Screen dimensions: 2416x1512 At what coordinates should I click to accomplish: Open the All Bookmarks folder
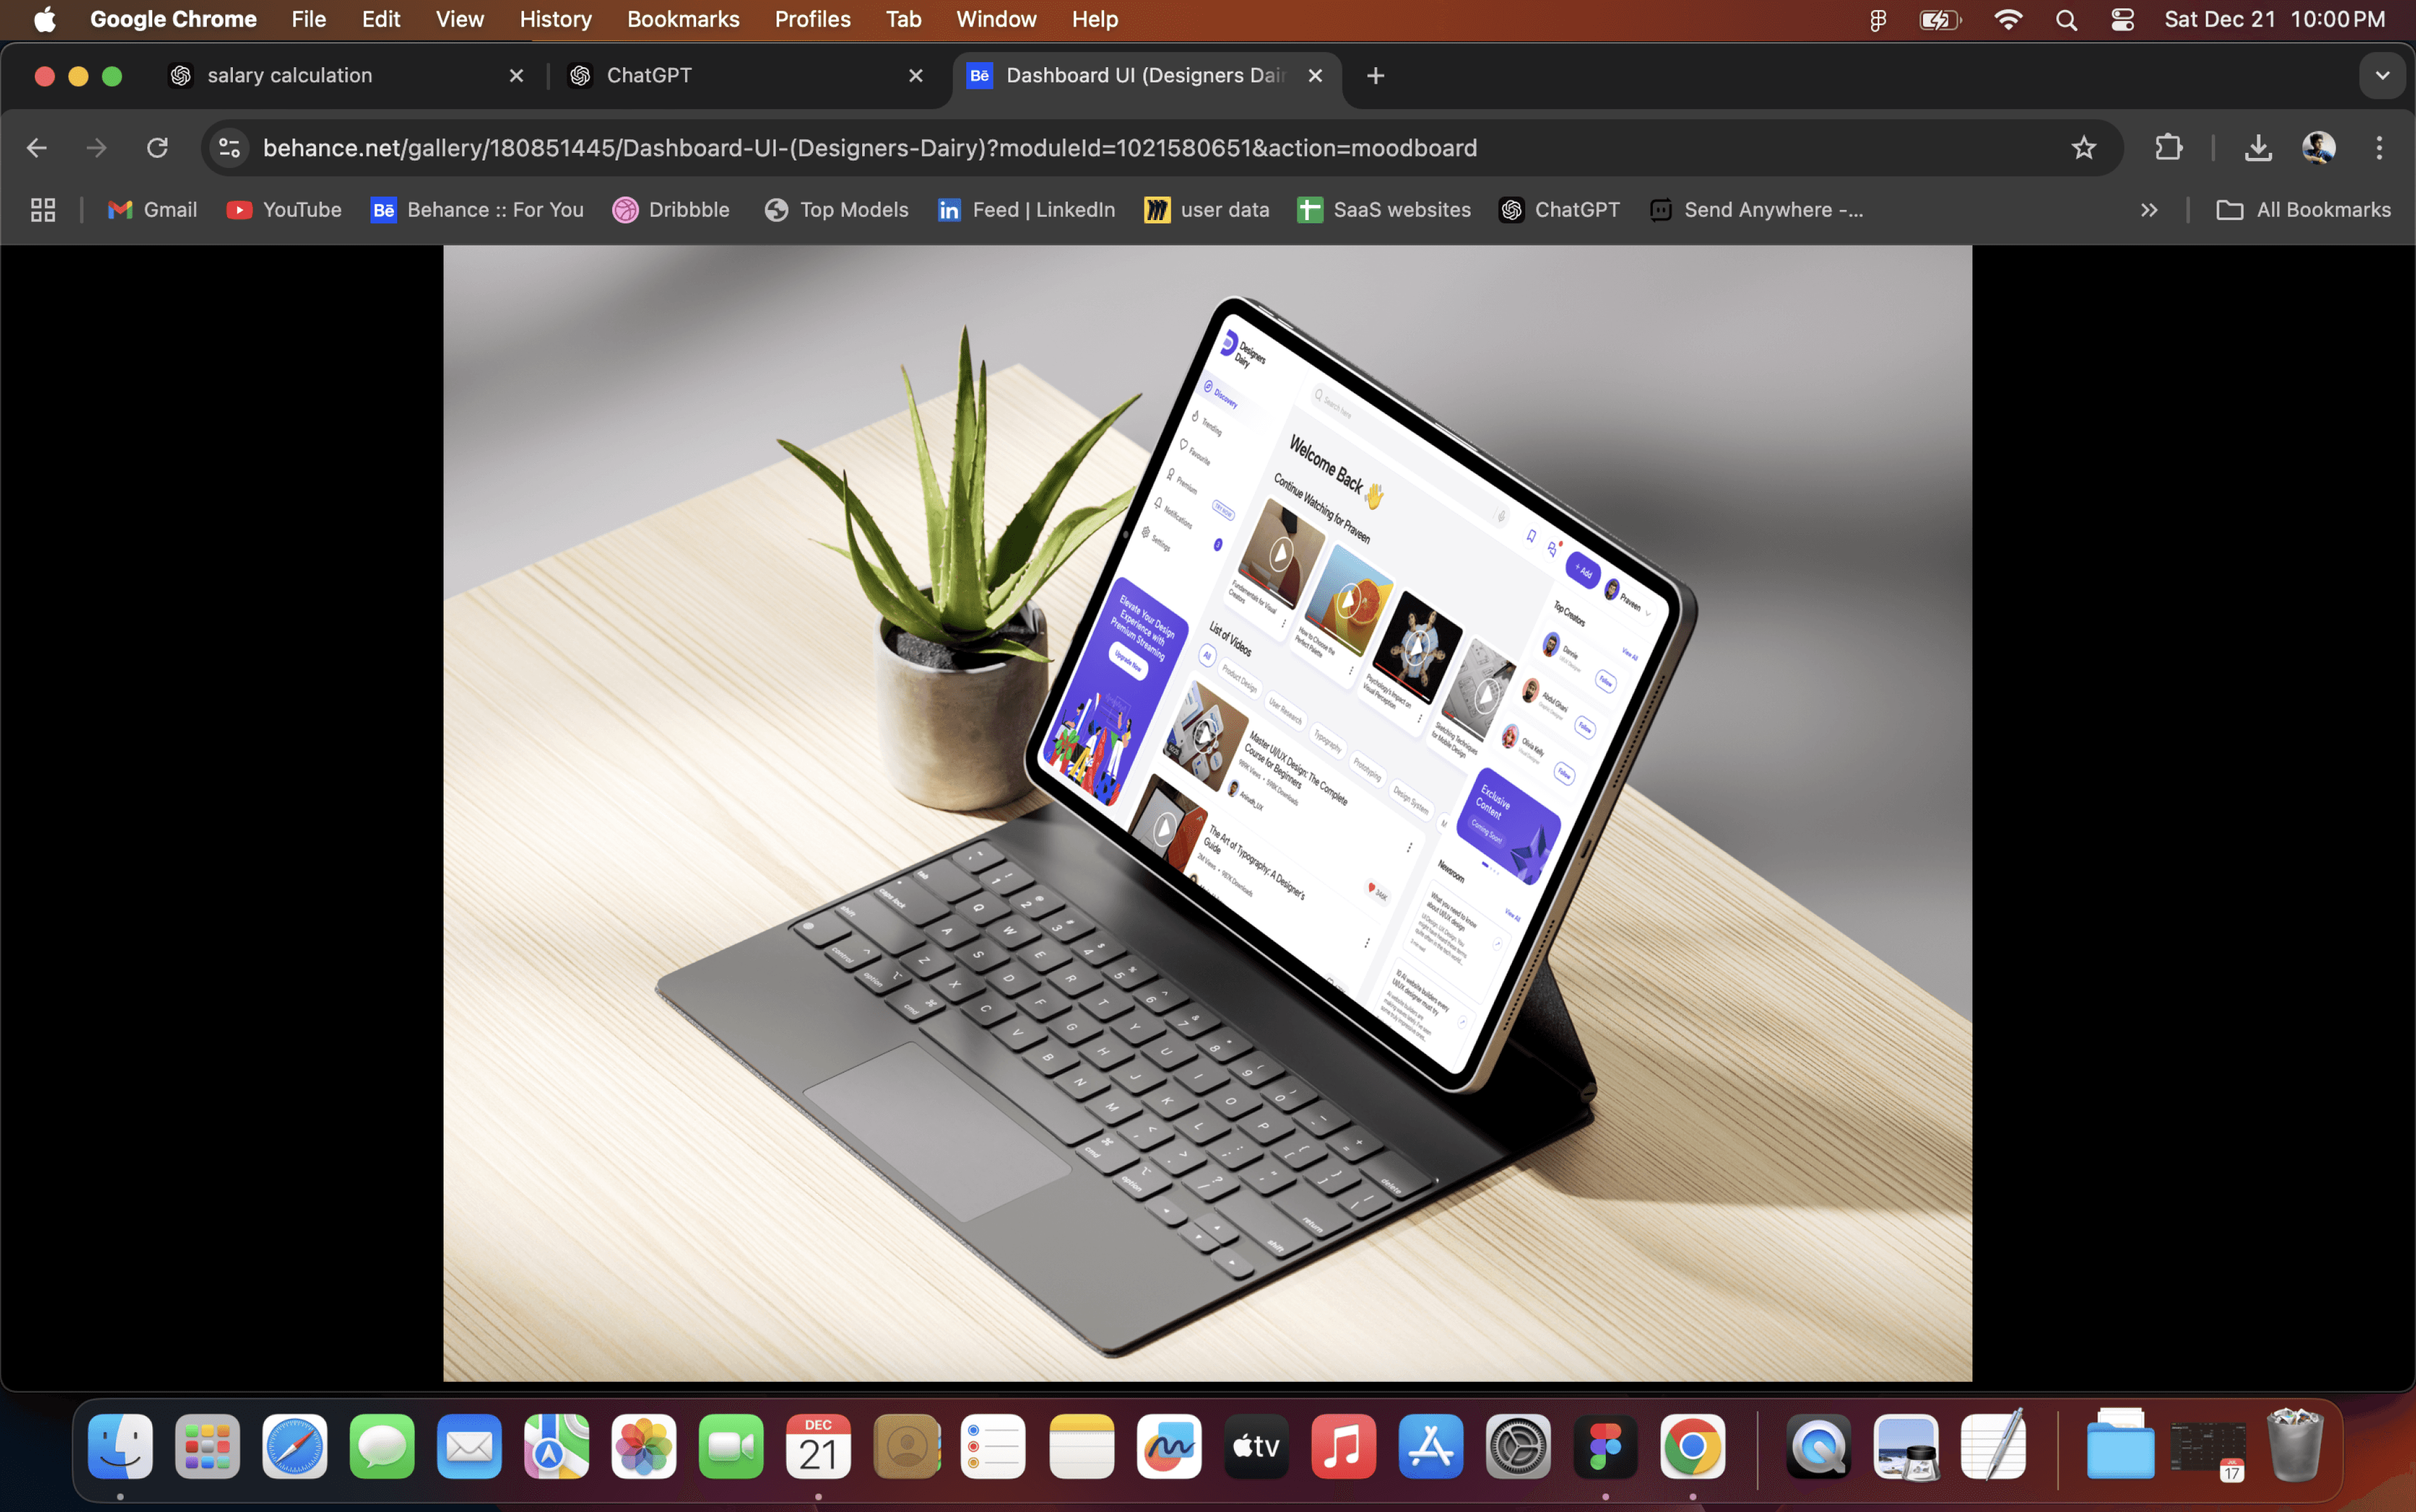point(2303,210)
